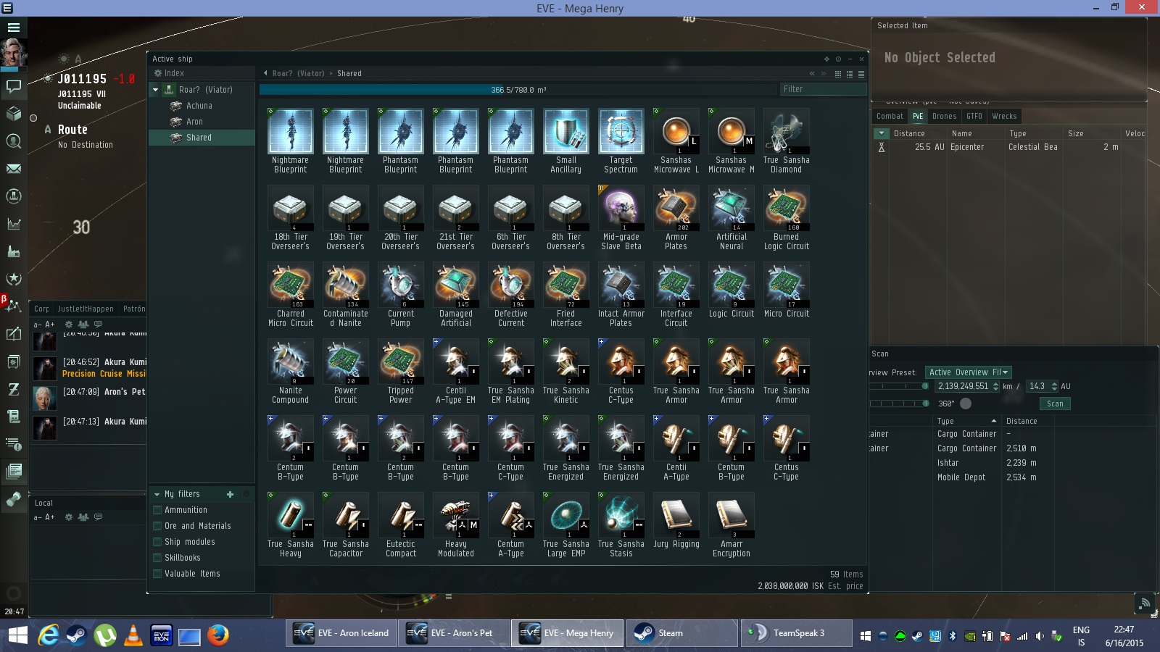Image resolution: width=1160 pixels, height=652 pixels.
Task: Open the overview settings dropdown beside Distance
Action: (x=882, y=133)
